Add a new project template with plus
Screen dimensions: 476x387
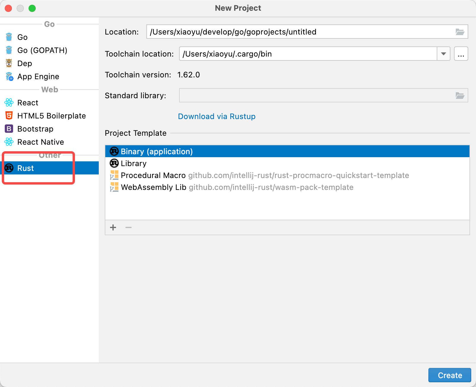click(113, 227)
